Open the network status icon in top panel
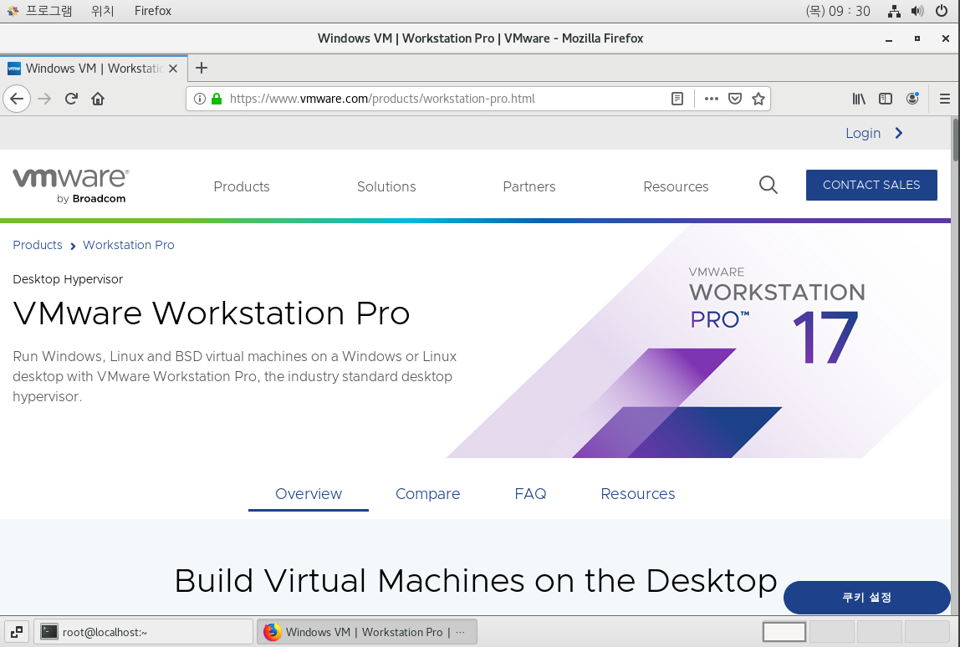Image resolution: width=960 pixels, height=647 pixels. (894, 11)
